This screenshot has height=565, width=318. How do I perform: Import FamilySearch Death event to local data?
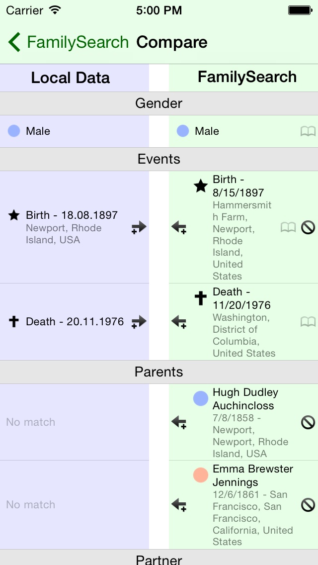tap(179, 321)
